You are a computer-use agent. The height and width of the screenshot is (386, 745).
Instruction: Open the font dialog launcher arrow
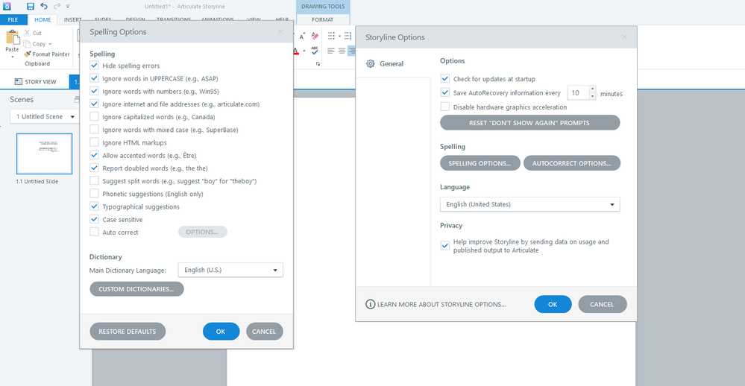pyautogui.click(x=318, y=63)
